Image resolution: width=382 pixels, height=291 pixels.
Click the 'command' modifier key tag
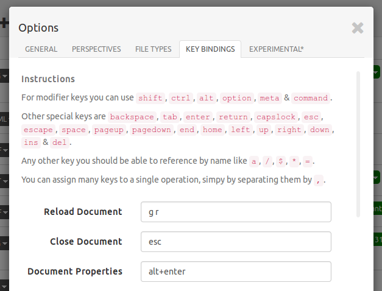(311, 98)
